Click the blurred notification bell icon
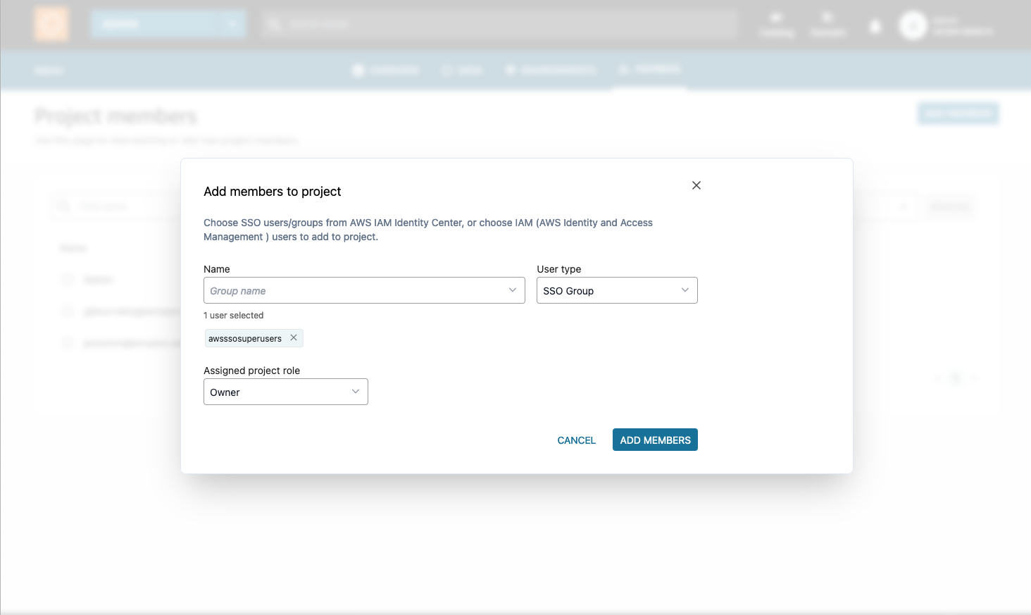 click(x=875, y=26)
